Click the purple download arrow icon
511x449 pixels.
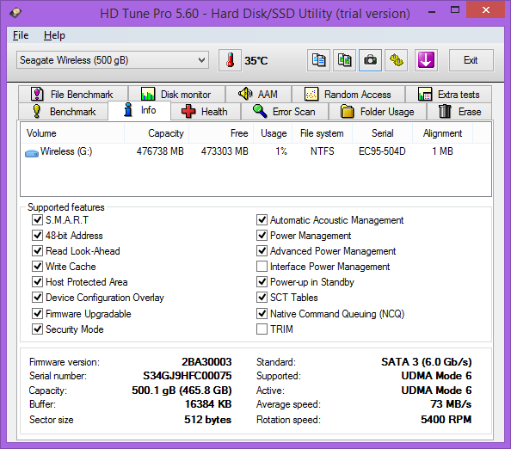pyautogui.click(x=426, y=60)
